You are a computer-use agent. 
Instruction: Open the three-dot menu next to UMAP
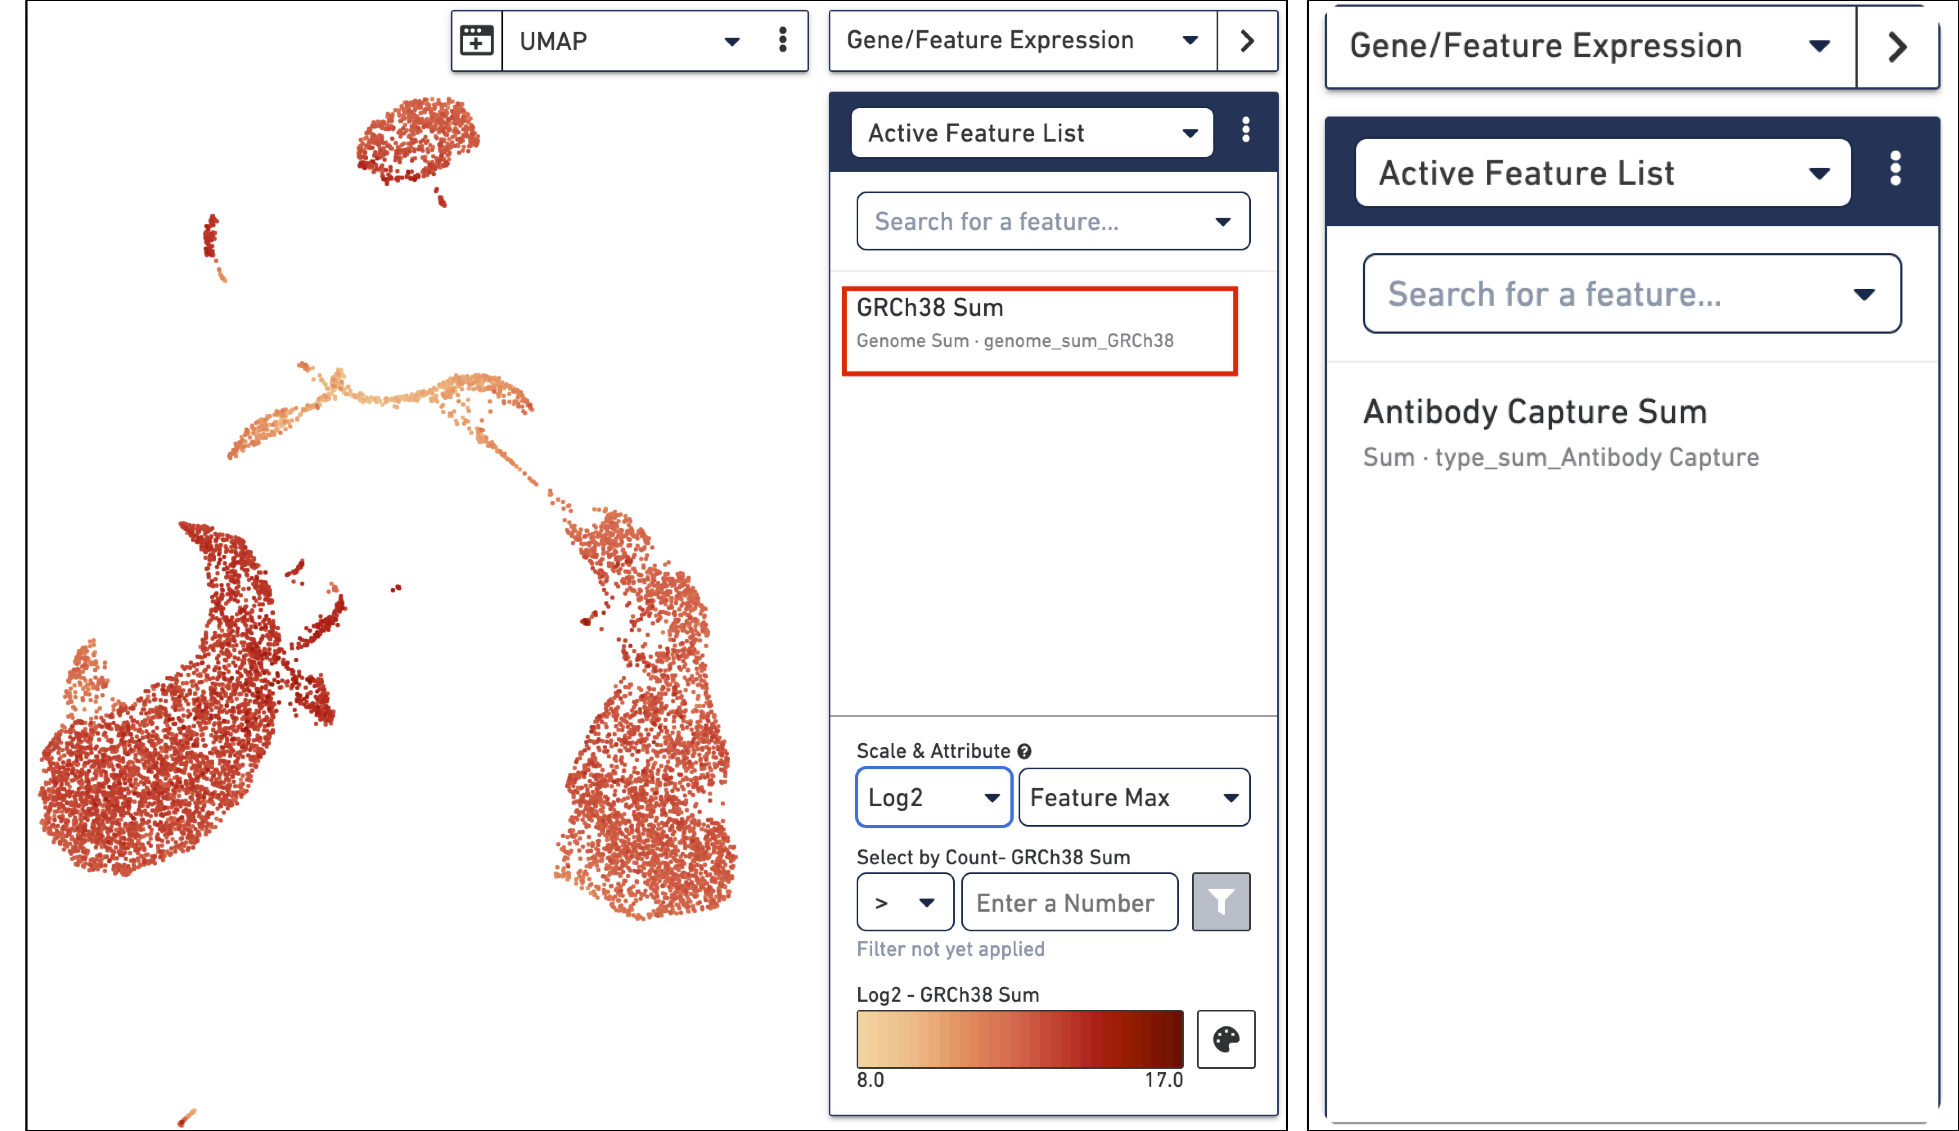click(783, 40)
